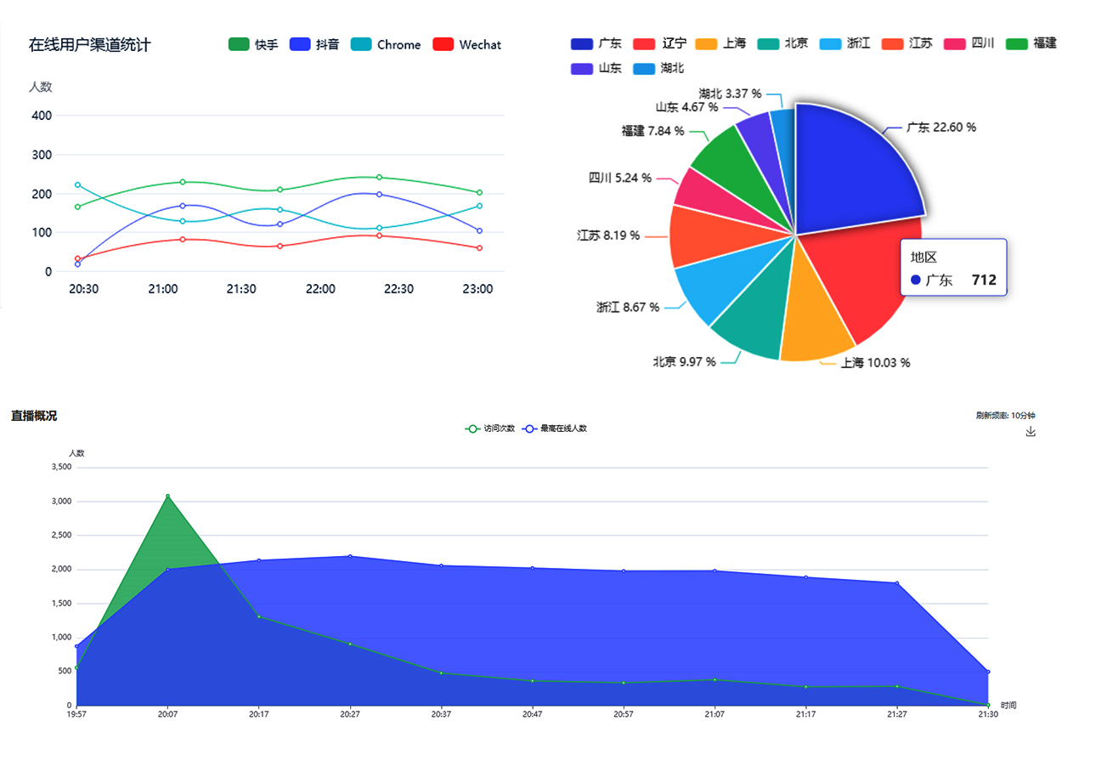Click the 刷新频率: 10分钟 text
Image resolution: width=1113 pixels, height=772 pixels.
[x=1006, y=416]
